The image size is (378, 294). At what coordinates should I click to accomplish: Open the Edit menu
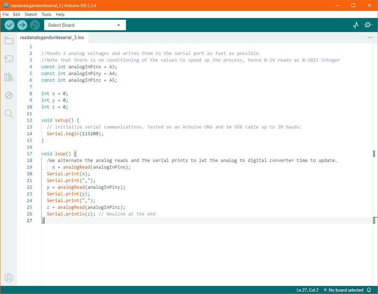(17, 14)
